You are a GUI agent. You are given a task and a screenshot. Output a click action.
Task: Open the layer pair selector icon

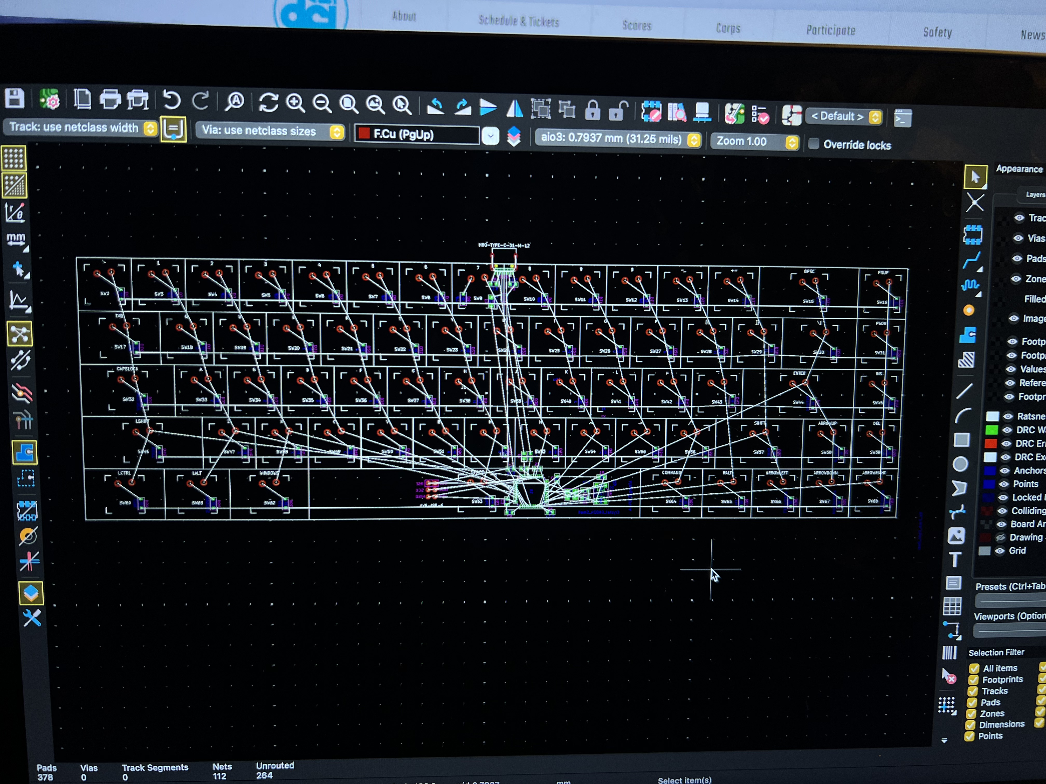pyautogui.click(x=514, y=136)
